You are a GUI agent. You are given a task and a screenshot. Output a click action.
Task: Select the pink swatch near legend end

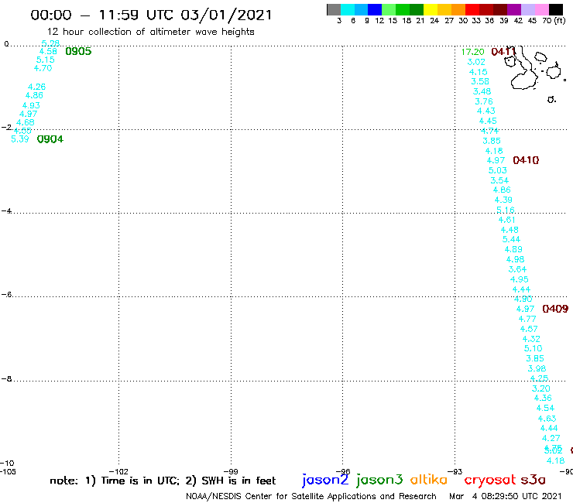[x=541, y=9]
